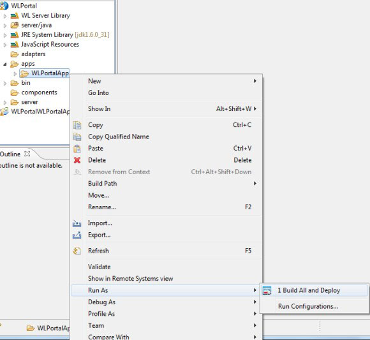The image size is (370, 340).
Task: Click the bin folder icon
Action: pyautogui.click(x=15, y=83)
